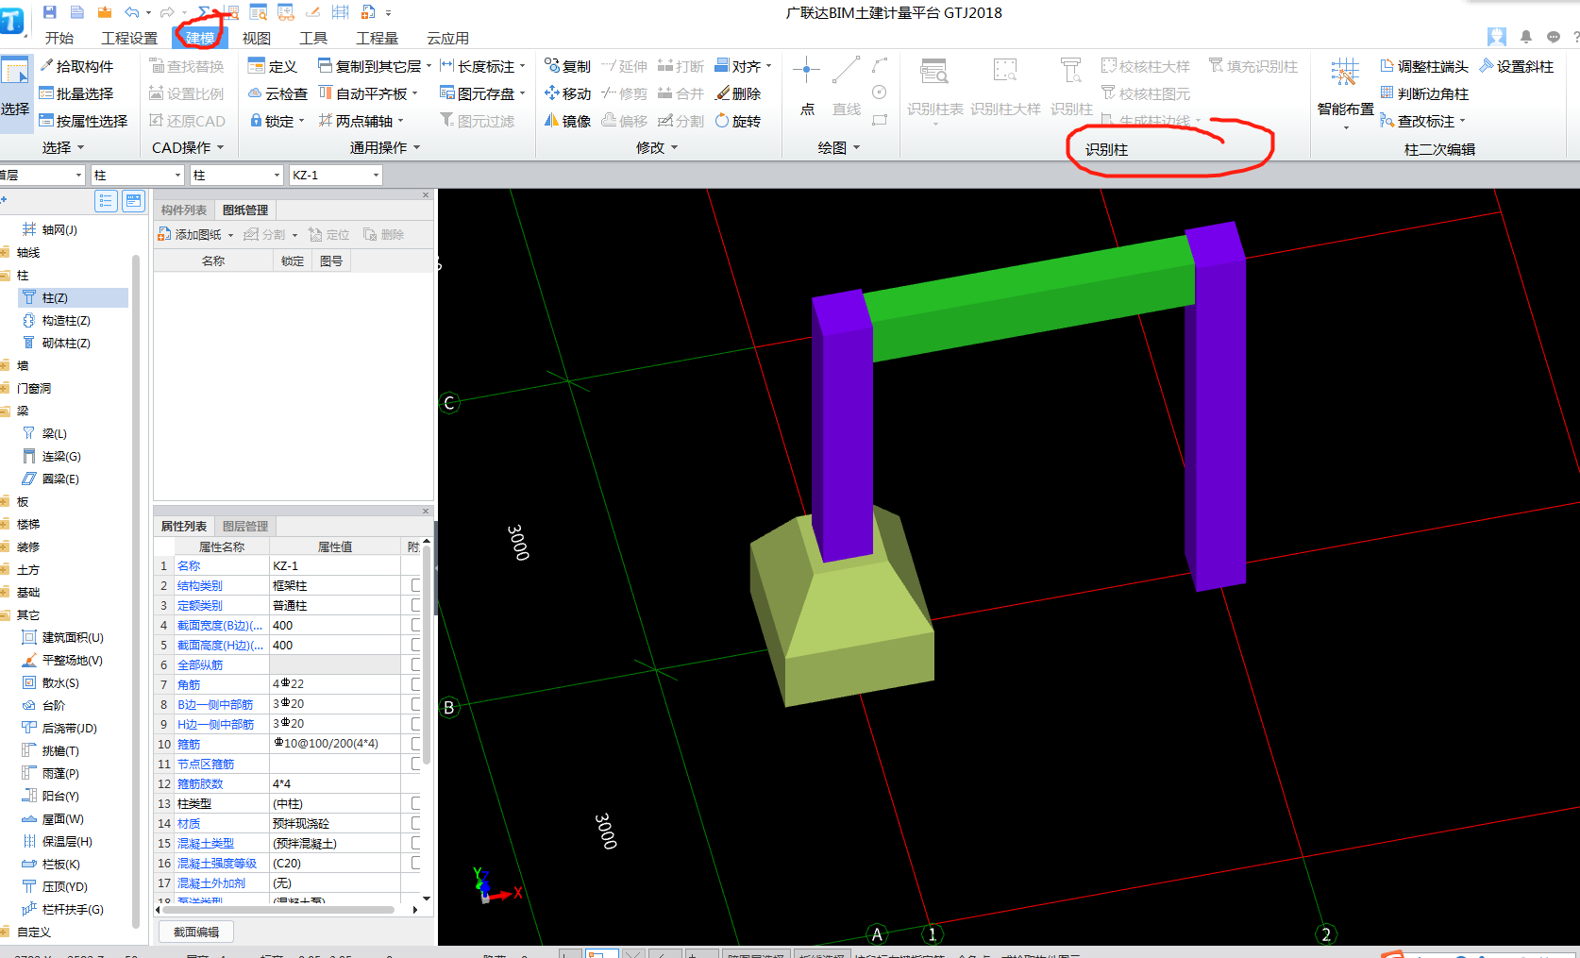Screen dimensions: 1580x958
Task: Select 建筑面积(U) in the tree
Action: [x=63, y=637]
